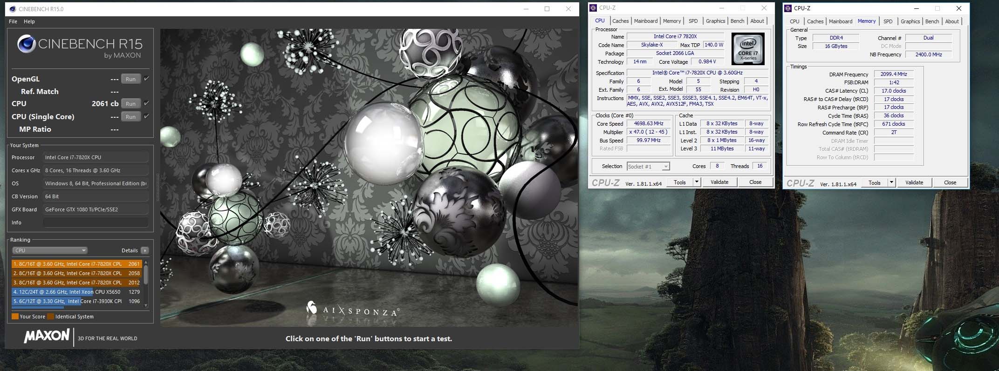Click the Cinebench icon in the title bar

13,9
